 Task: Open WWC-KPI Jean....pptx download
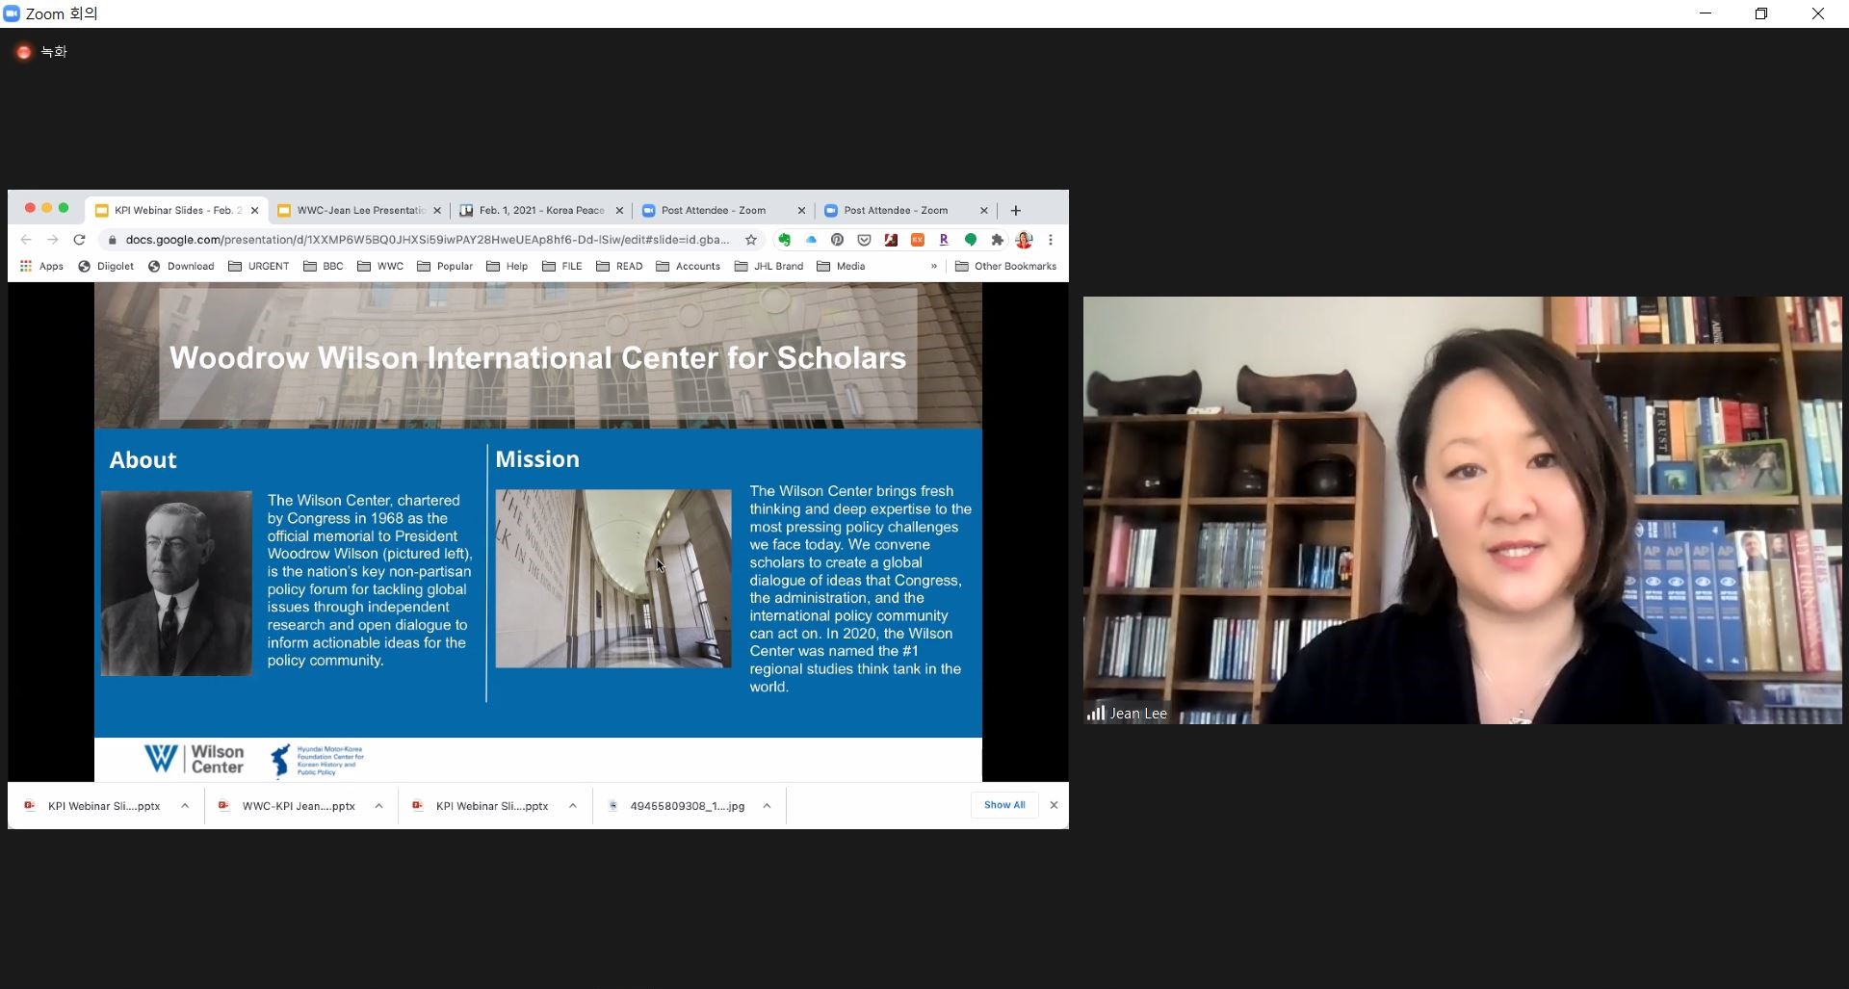[x=288, y=806]
